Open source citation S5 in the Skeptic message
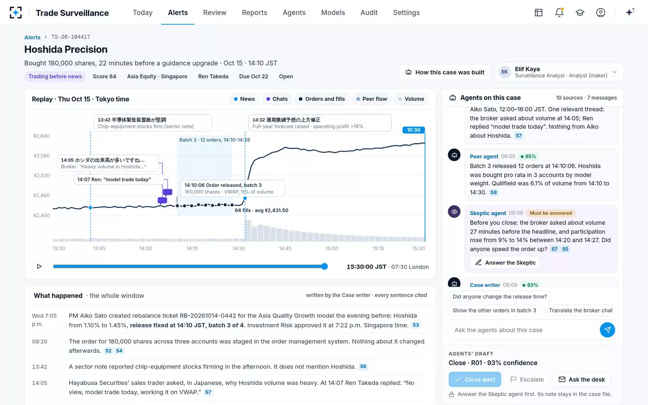 click(x=565, y=249)
